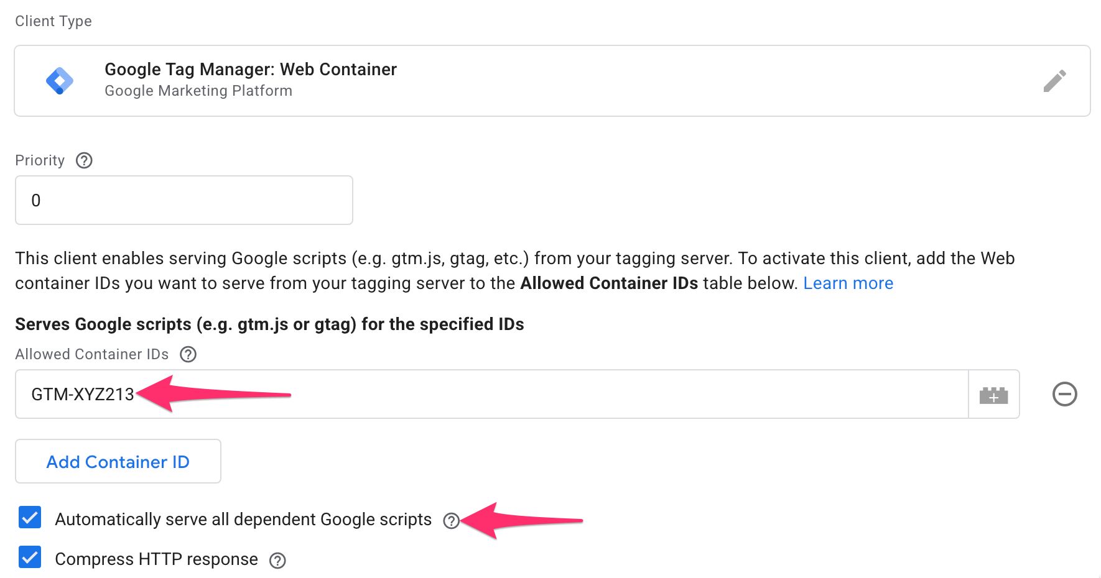Image resolution: width=1101 pixels, height=578 pixels.
Task: Remove the GTM-XYZ213 container ID row
Action: 1064,394
